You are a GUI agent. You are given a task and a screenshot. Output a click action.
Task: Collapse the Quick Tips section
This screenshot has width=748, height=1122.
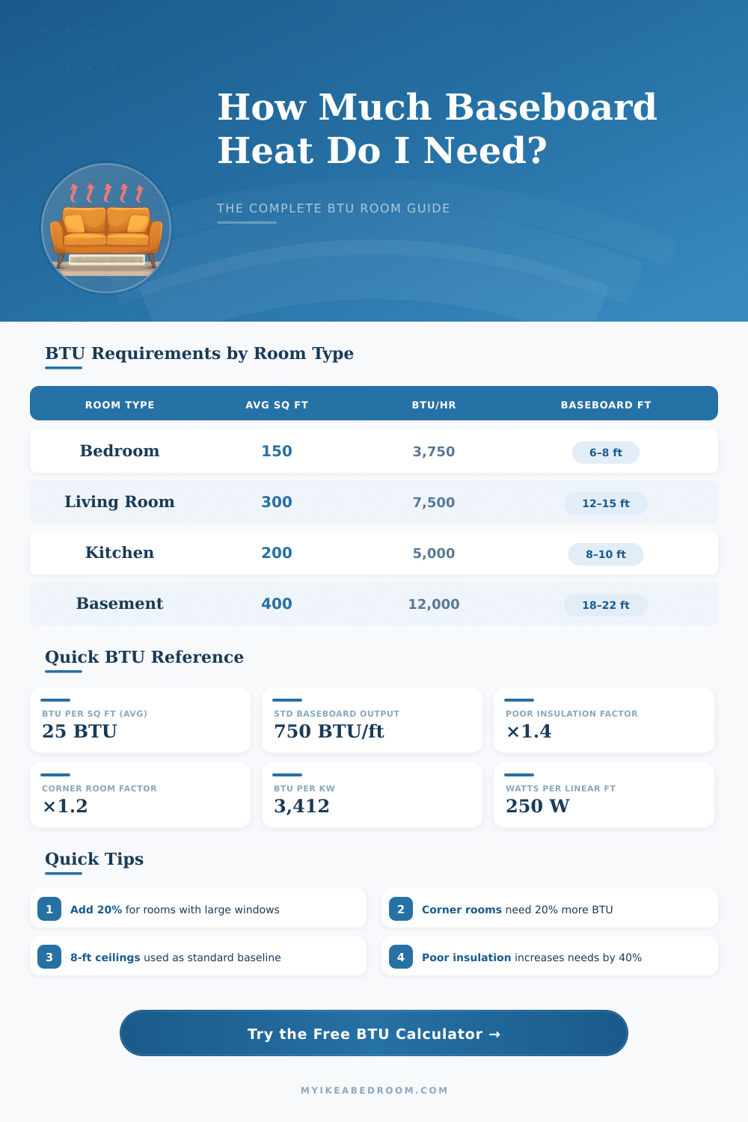94,859
